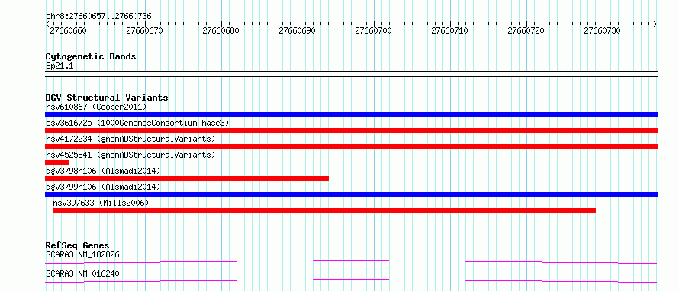The height and width of the screenshot is (291, 679).
Task: Click the nsv610867 (Cooper2011) variant label
Action: point(96,107)
